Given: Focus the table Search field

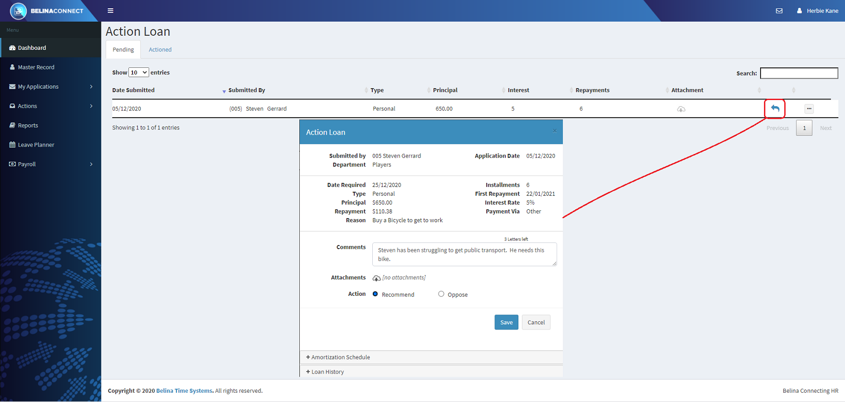Looking at the screenshot, I should tap(799, 73).
